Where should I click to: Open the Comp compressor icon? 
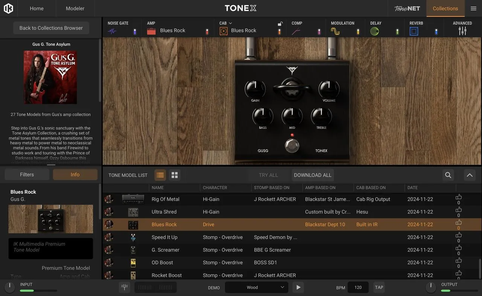coord(296,31)
